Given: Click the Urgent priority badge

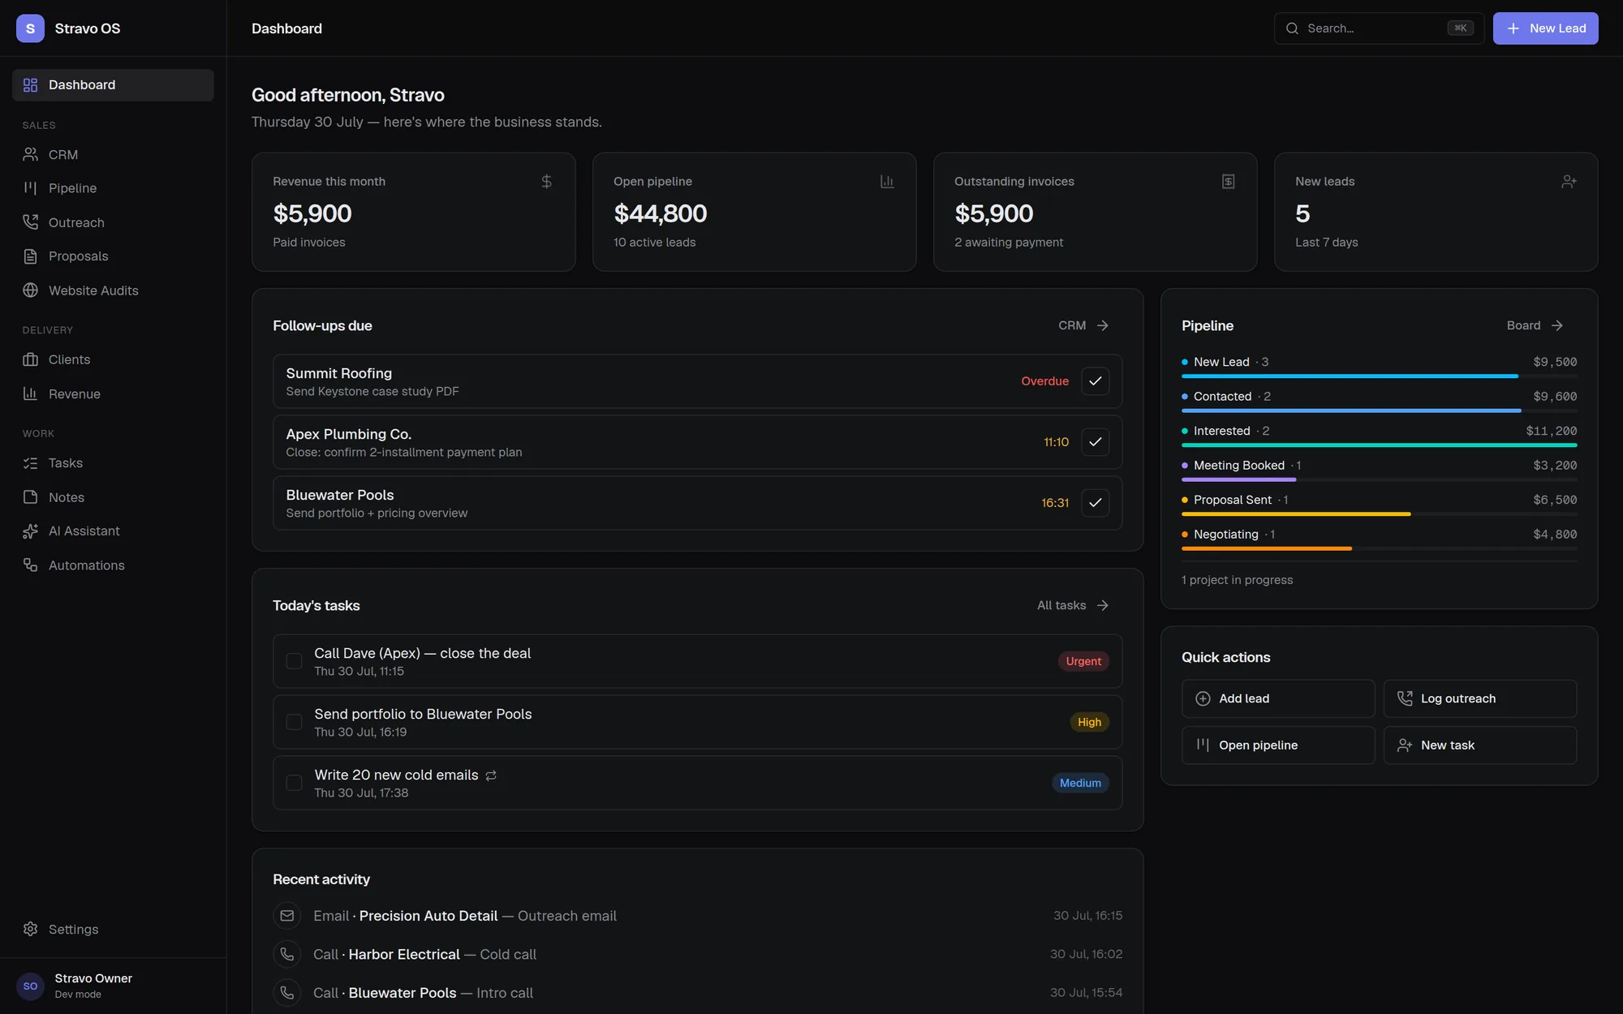Looking at the screenshot, I should 1083,661.
